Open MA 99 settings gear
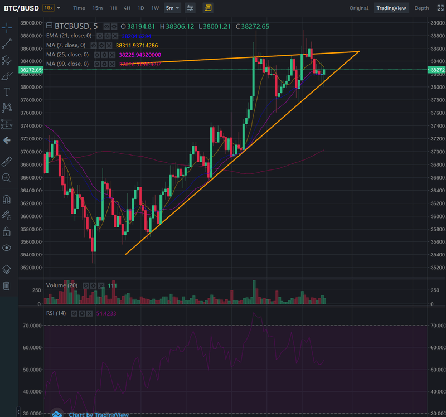Viewport: 446px width, 417px height. pyautogui.click(x=105, y=64)
